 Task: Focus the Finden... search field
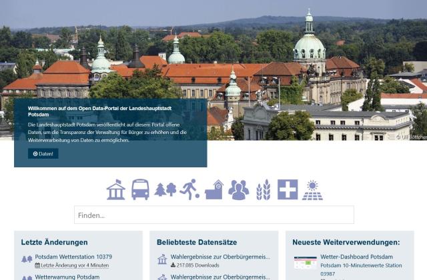click(214, 215)
